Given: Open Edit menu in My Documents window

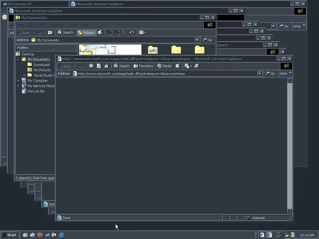Looking at the screenshot, I should coord(30,25).
